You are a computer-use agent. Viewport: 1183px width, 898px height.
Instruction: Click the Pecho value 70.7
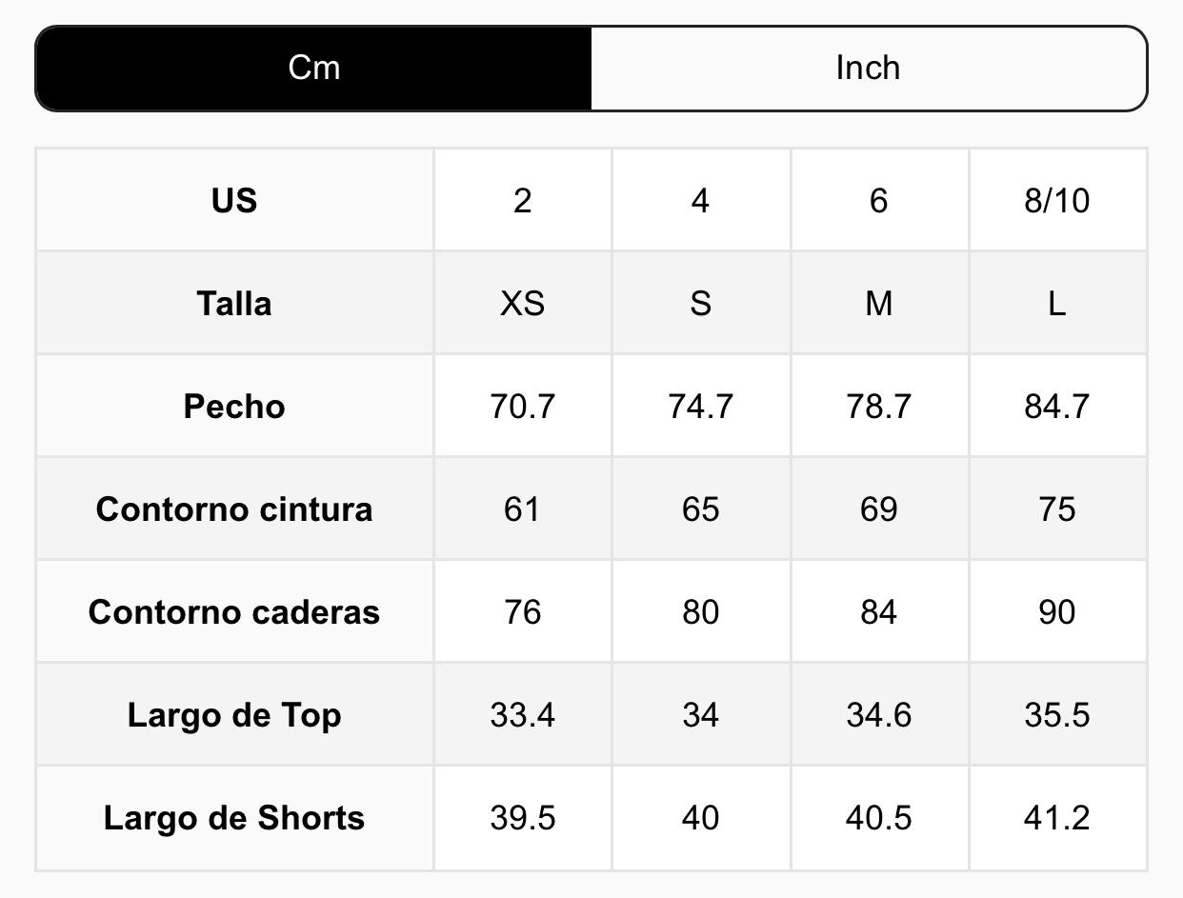coord(522,407)
